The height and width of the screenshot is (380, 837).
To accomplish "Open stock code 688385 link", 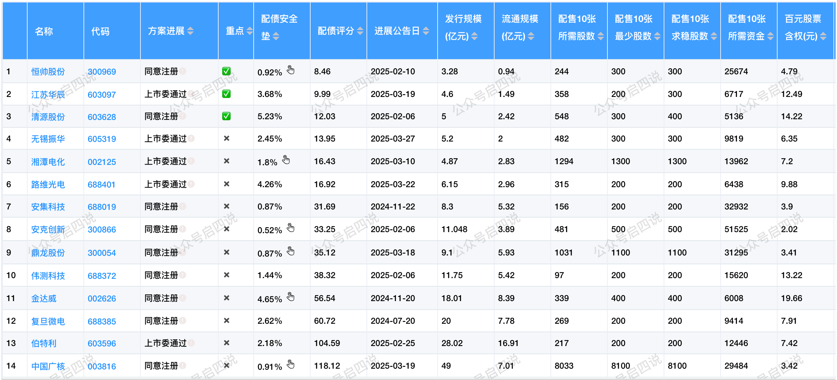I will click(102, 321).
